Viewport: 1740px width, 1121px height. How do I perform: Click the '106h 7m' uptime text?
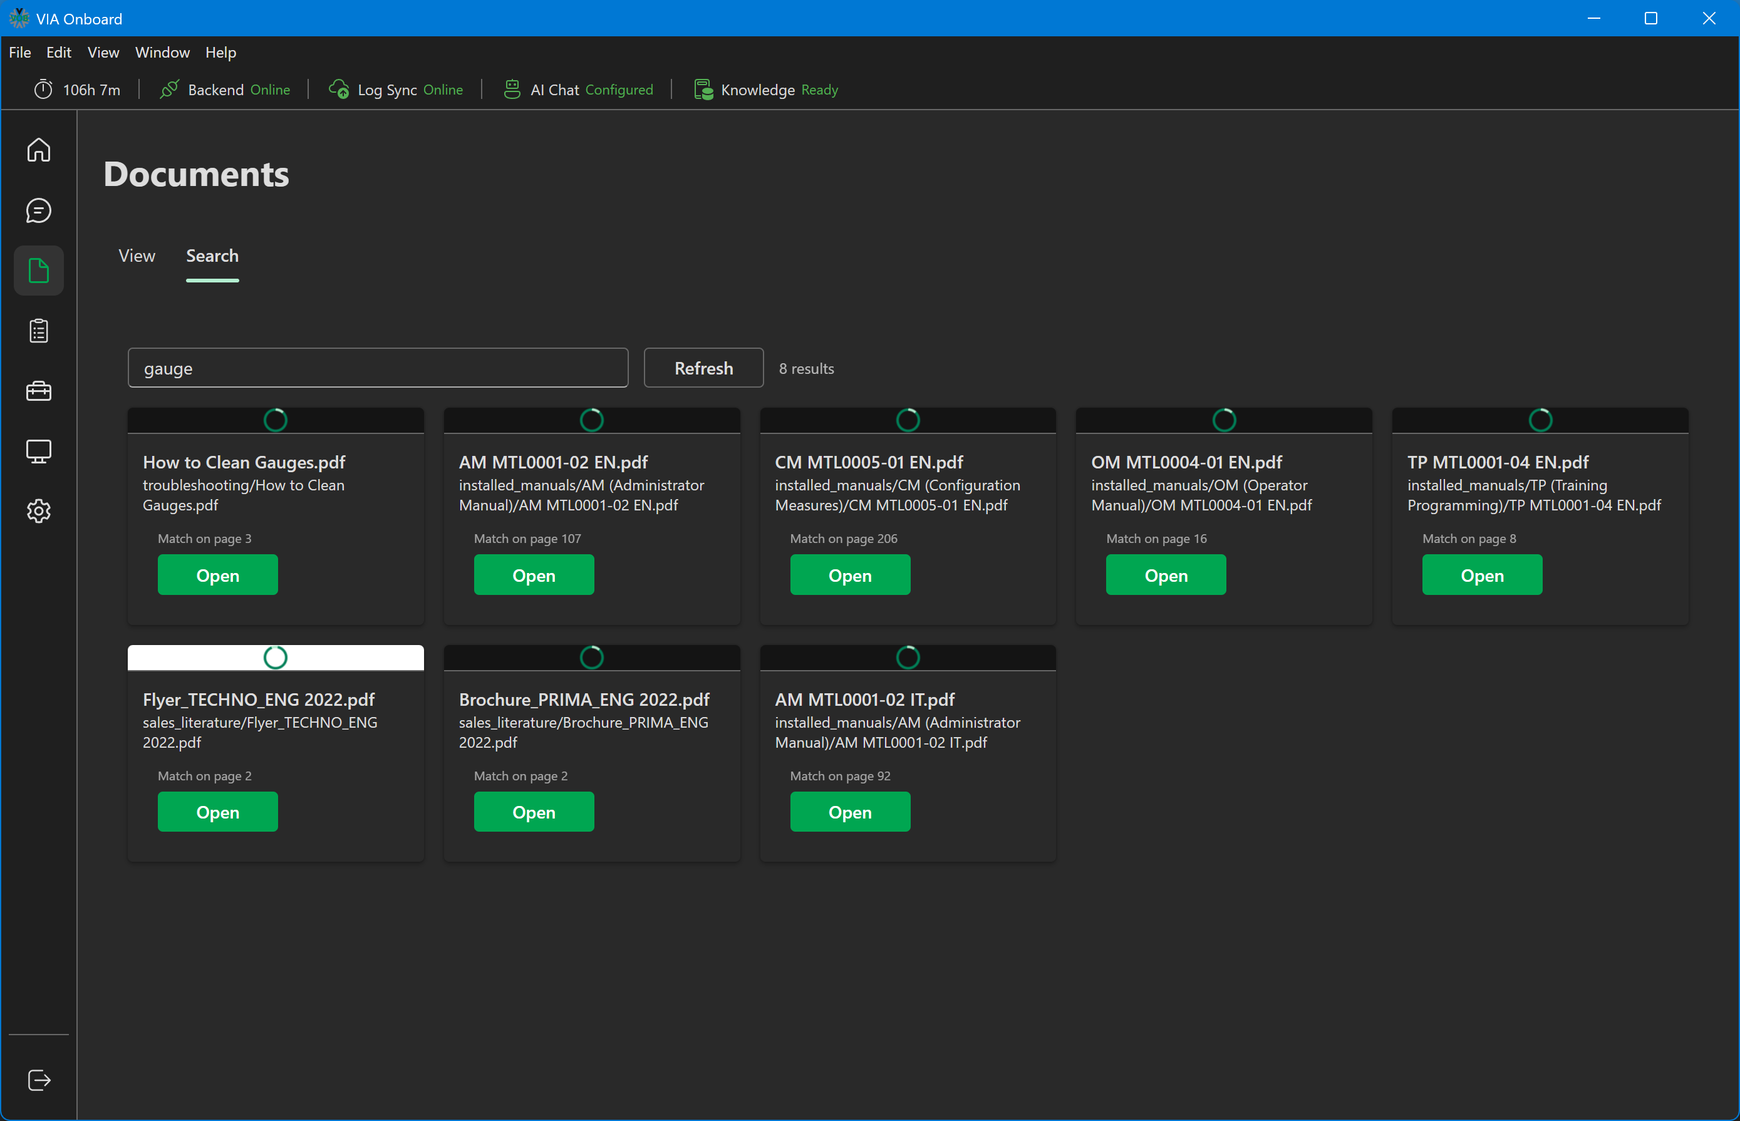point(91,90)
